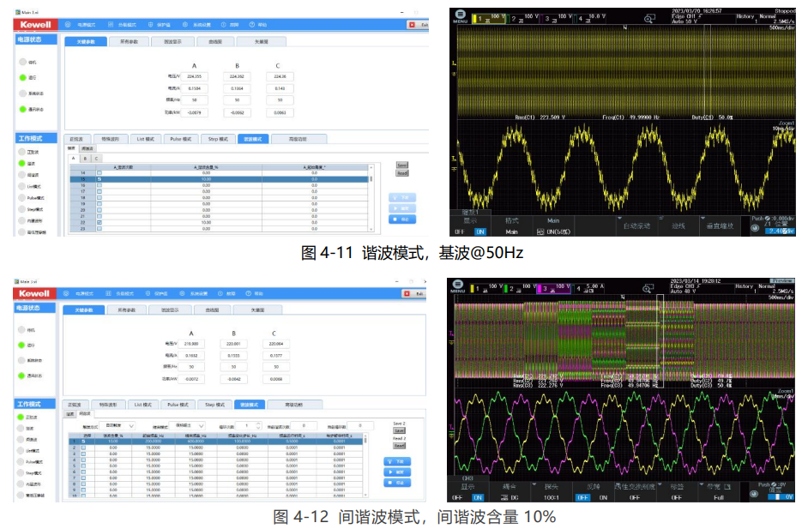
Task: Click power mode icon in Figure 4-11 Kewell toolbar
Action: pyautogui.click(x=68, y=25)
